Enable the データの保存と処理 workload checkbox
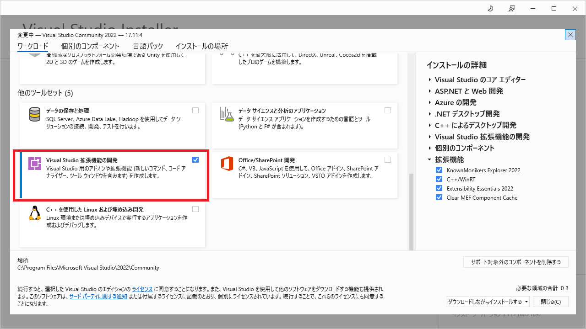Screen dimensions: 586x329 [195, 110]
